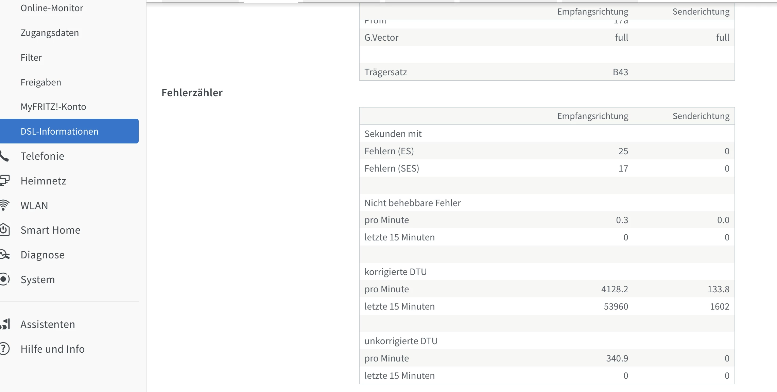The height and width of the screenshot is (392, 777).
Task: Open Freigaben in the navigation
Action: pyautogui.click(x=41, y=82)
